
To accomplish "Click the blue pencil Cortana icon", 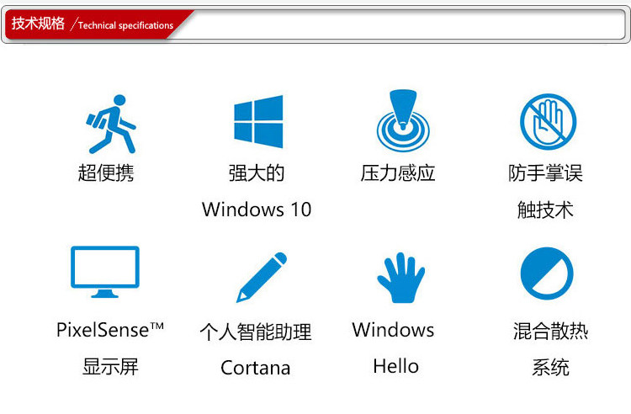I will [x=262, y=277].
